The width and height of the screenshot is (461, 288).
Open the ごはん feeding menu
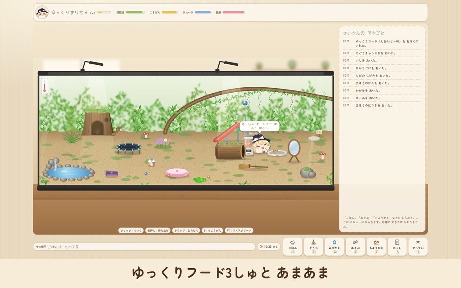coord(293,246)
